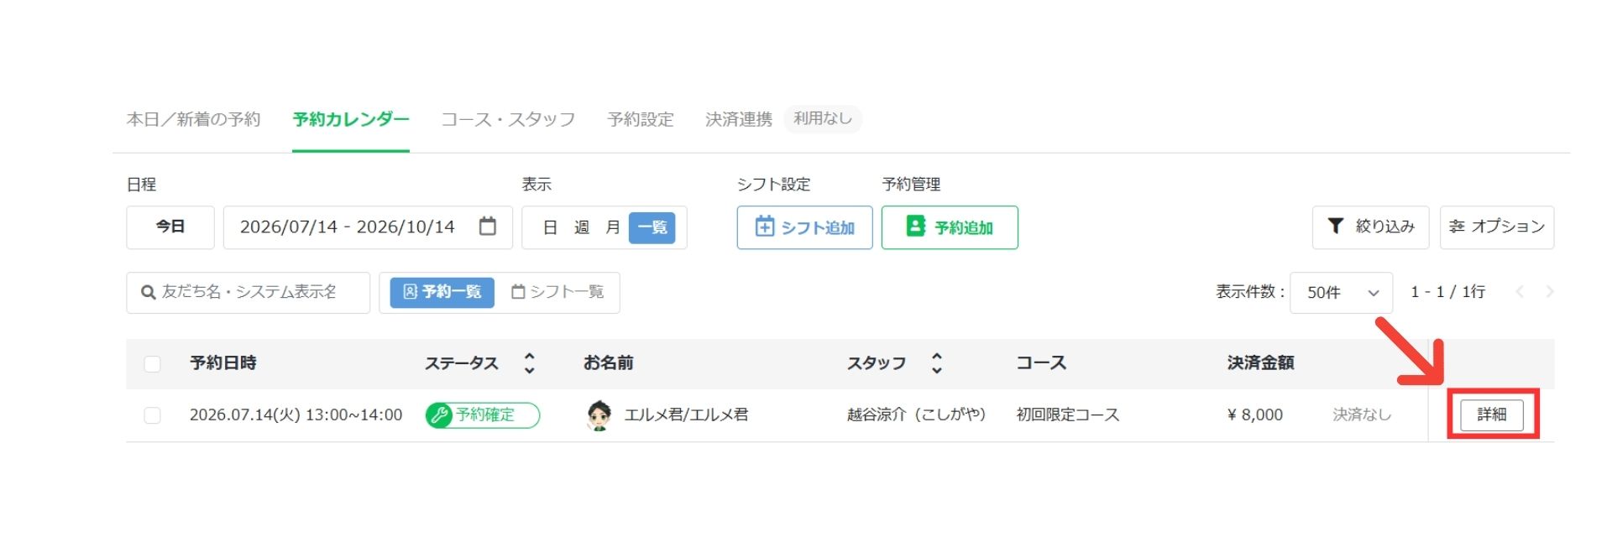Image resolution: width=1612 pixels, height=537 pixels.
Task: Click the filter funnel icon in 絞り込み
Action: [1335, 227]
